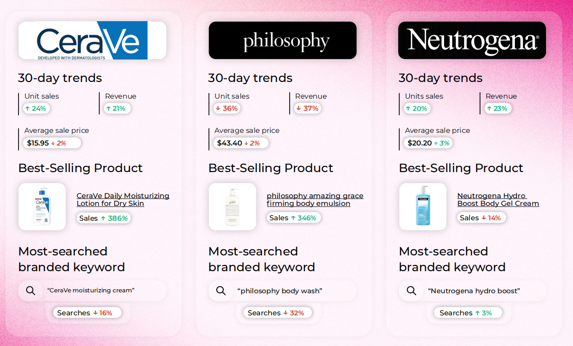Image resolution: width=573 pixels, height=346 pixels.
Task: Select the CeraVe lotion product thumbnail
Action: pos(42,207)
